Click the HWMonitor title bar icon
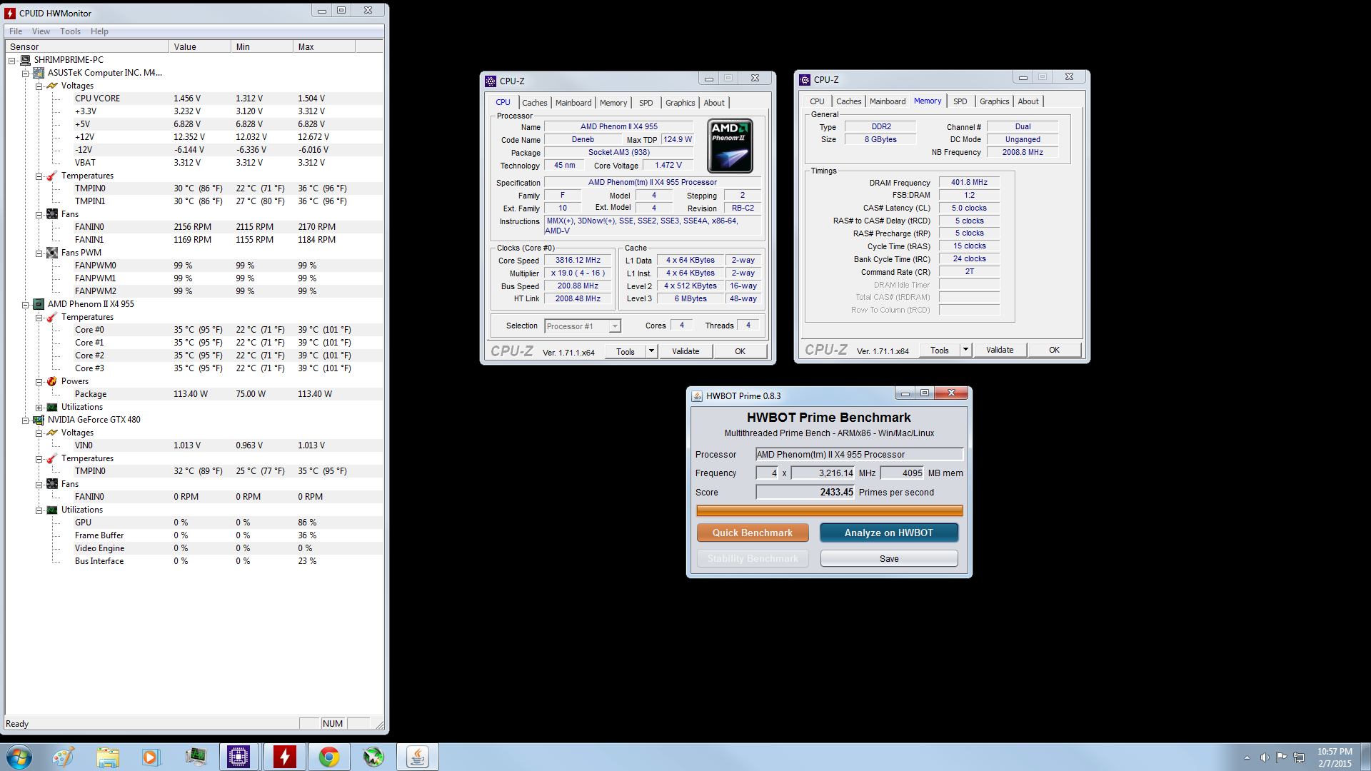This screenshot has width=1371, height=771. [x=11, y=13]
